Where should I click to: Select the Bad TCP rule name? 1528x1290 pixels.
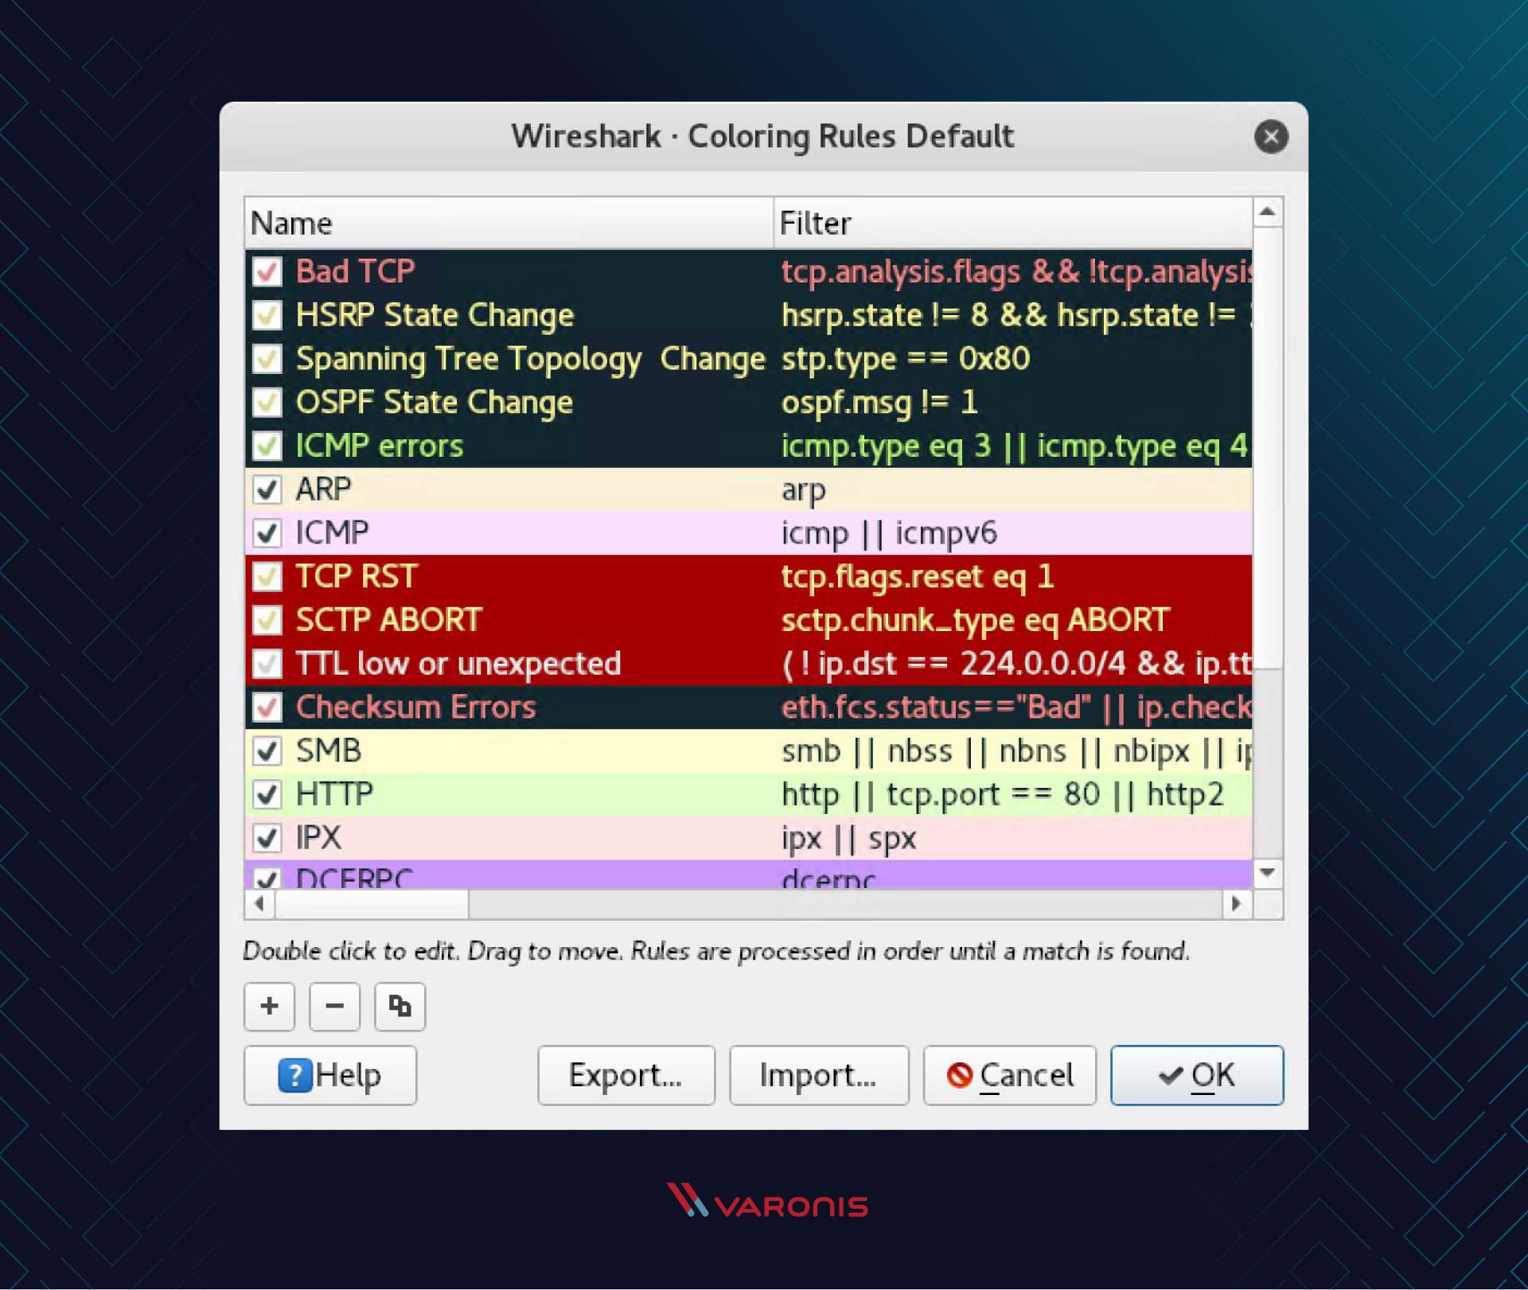point(355,271)
